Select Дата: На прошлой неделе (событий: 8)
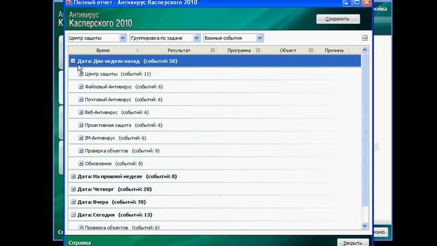Viewport: 437px width, 246px height. (127, 176)
